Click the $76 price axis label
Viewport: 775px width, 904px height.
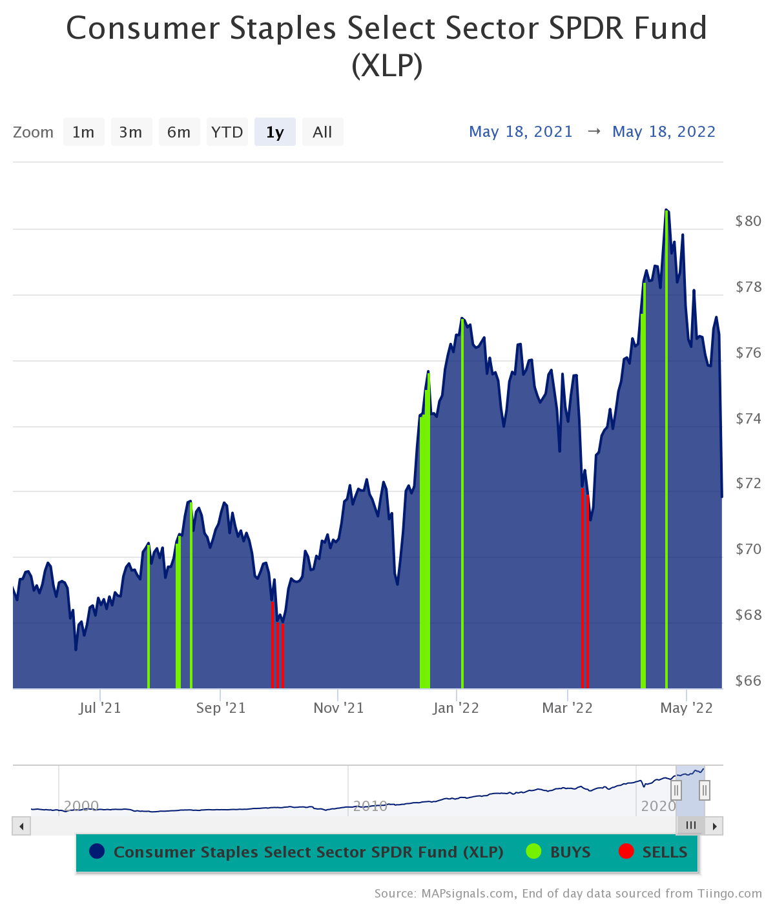[x=749, y=353]
